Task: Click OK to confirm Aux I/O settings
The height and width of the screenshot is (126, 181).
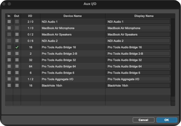Action: tap(167, 120)
